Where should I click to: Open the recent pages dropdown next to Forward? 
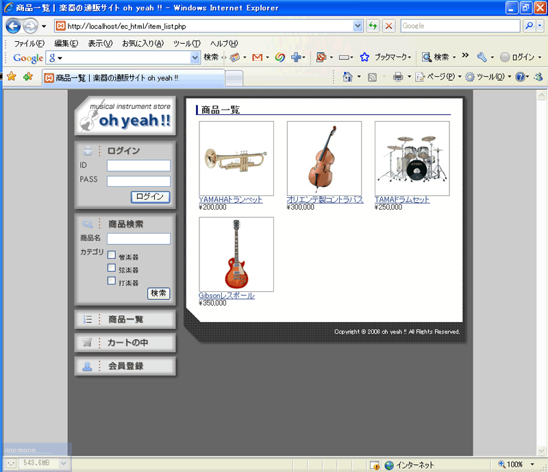click(x=44, y=26)
